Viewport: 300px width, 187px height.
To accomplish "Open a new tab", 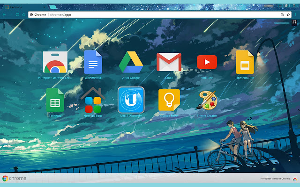I will click(52, 7).
